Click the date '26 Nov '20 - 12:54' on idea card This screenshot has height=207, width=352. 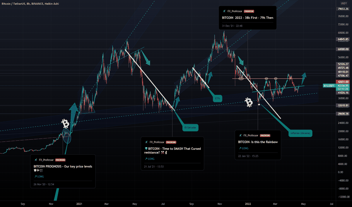[x=44, y=184]
